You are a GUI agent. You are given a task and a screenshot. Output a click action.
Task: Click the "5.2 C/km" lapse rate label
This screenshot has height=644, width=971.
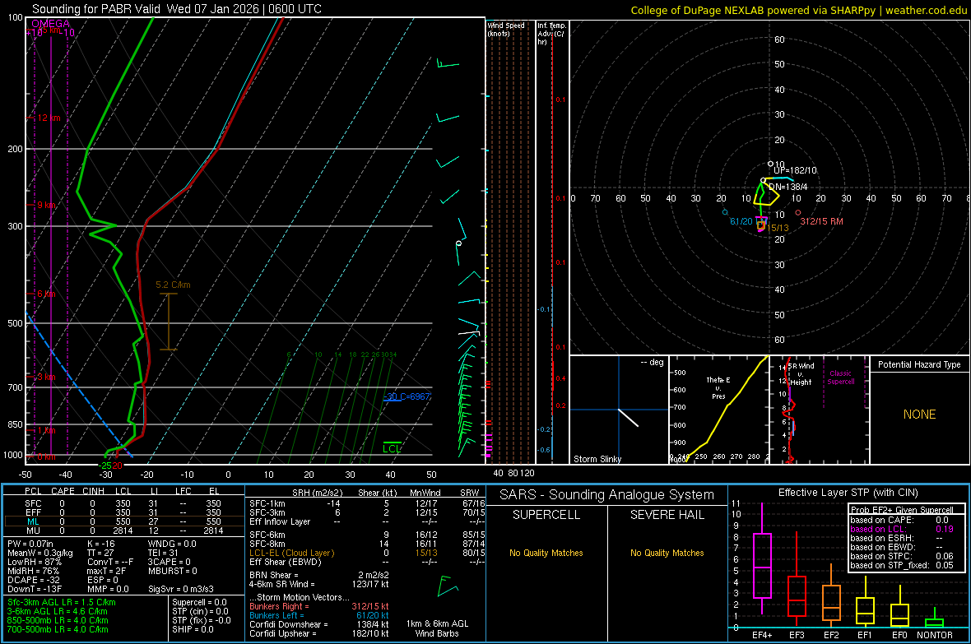[173, 285]
